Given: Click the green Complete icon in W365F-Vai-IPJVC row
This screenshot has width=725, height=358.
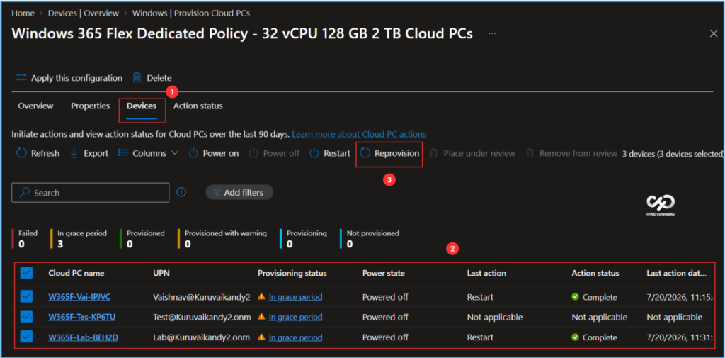Looking at the screenshot, I should tap(575, 297).
